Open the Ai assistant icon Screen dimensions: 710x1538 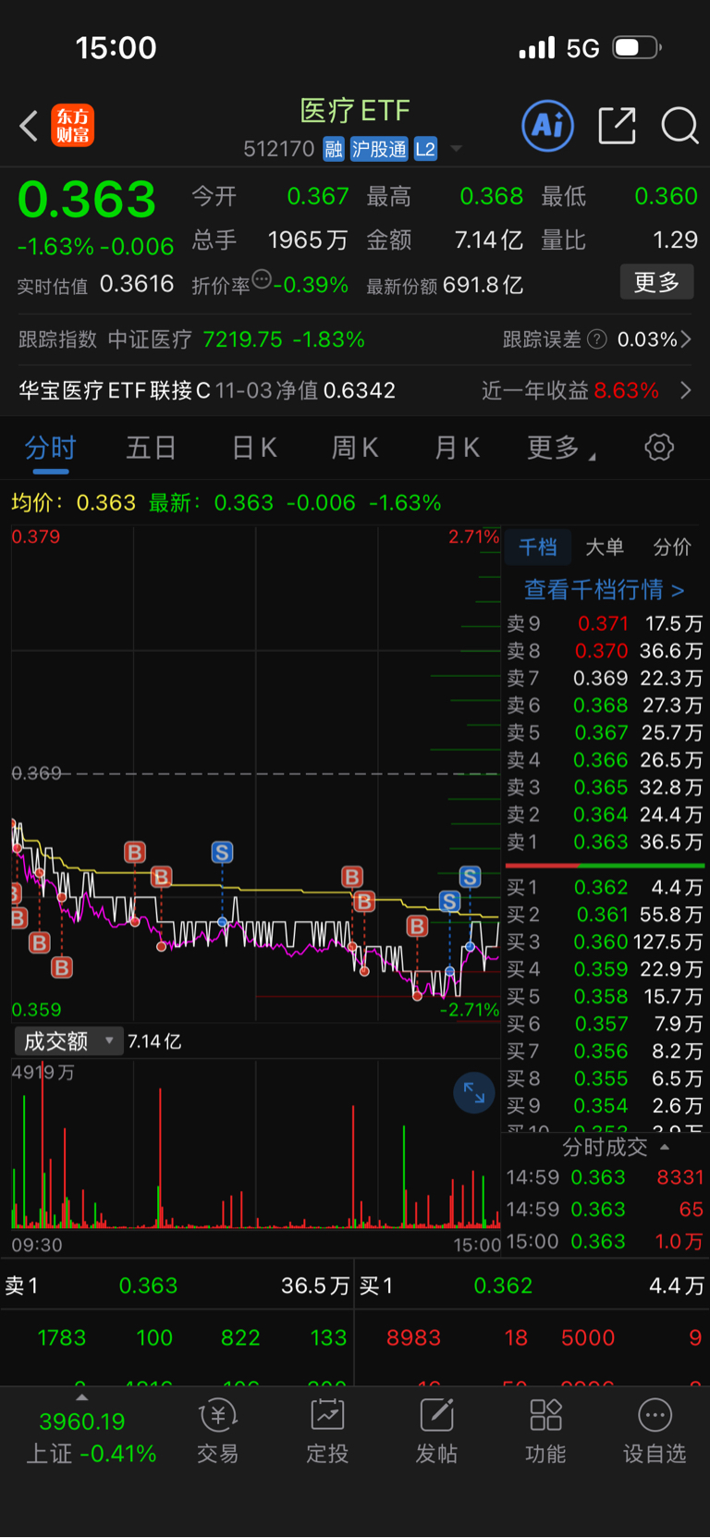click(x=548, y=126)
